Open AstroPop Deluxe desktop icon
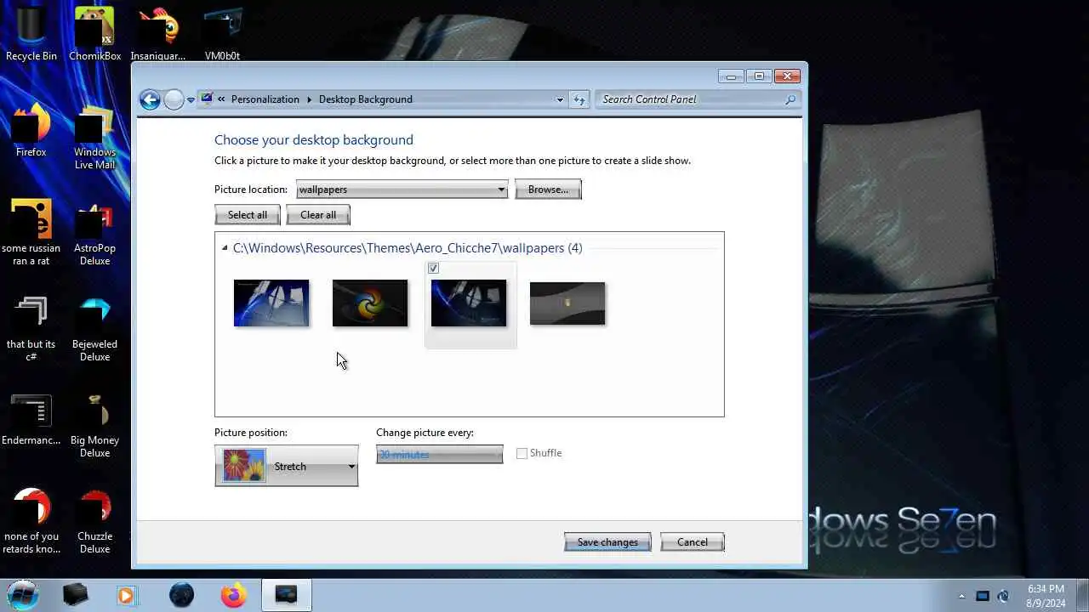Screen dimensions: 1089x612 94,233
